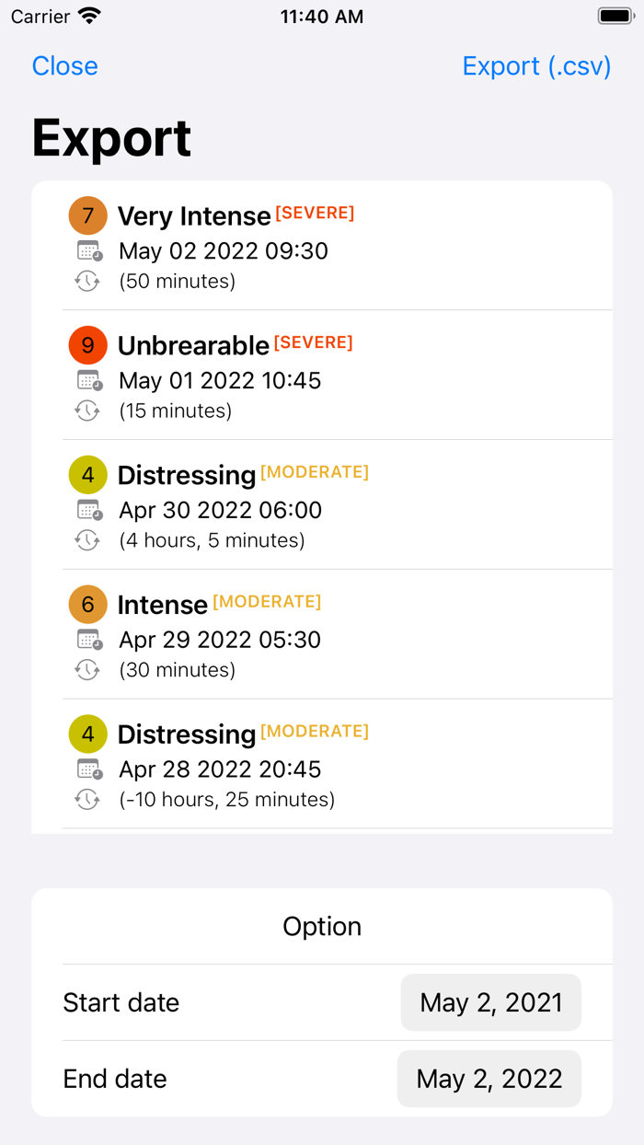This screenshot has height=1145, width=644.
Task: Tap the orange pain level 7 badge
Action: [87, 215]
